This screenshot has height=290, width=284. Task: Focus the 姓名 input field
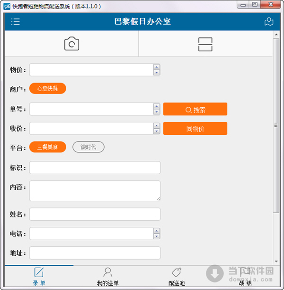[95, 214]
